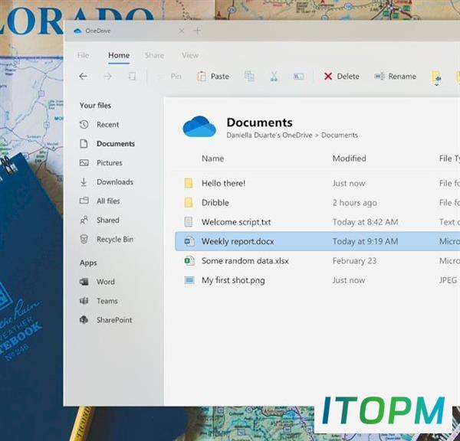This screenshot has width=460, height=441.
Task: Open Shared in the sidebar
Action: [99, 220]
